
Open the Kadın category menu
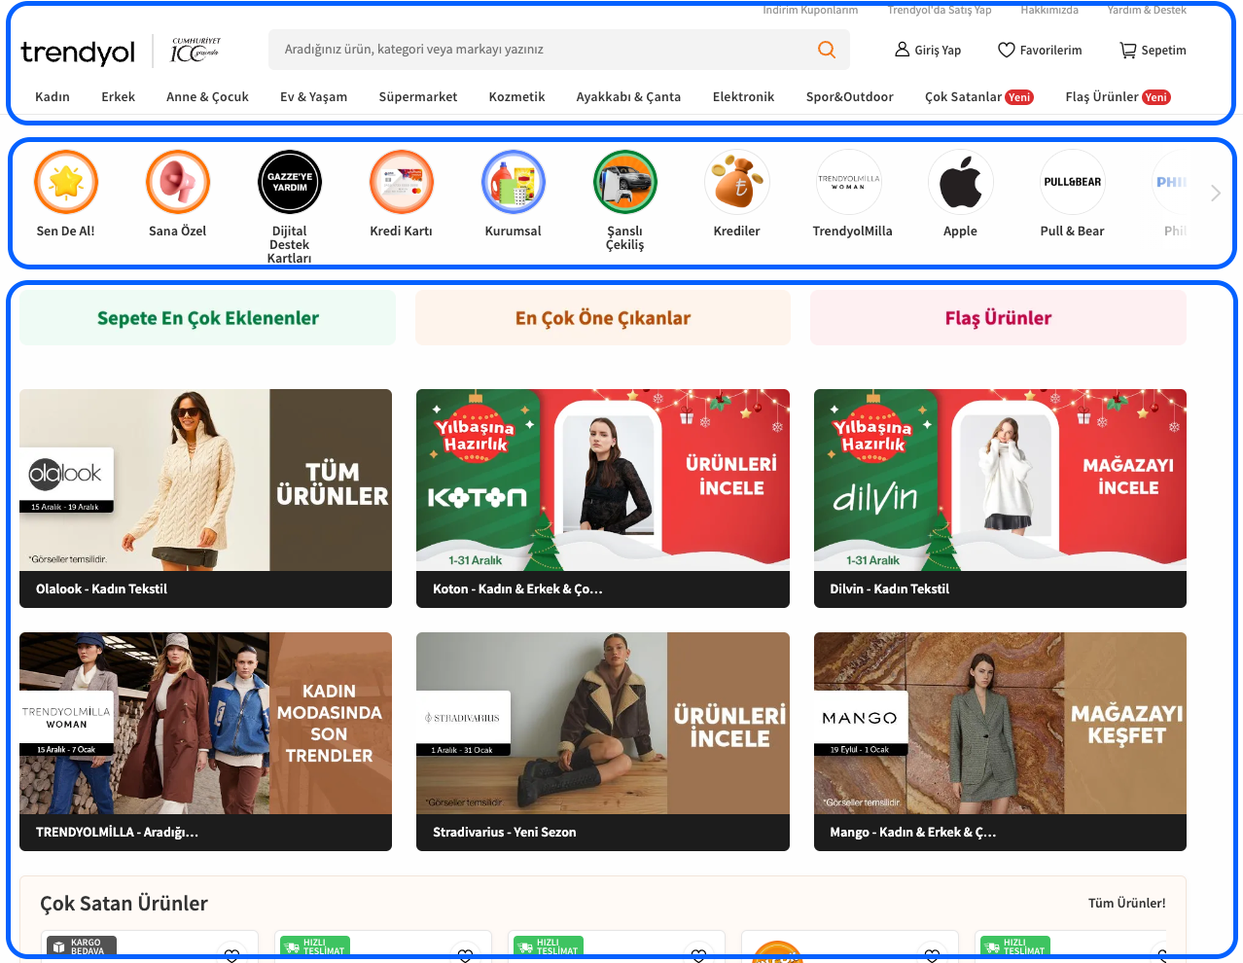[53, 97]
